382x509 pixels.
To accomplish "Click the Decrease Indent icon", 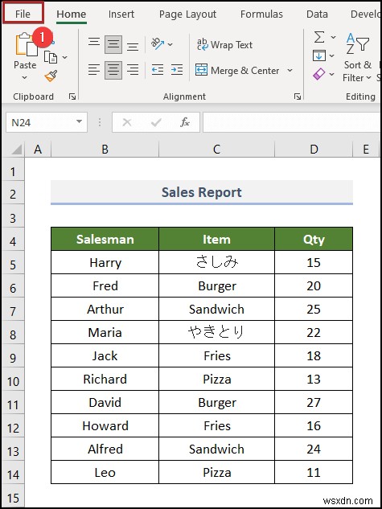I will 158,69.
